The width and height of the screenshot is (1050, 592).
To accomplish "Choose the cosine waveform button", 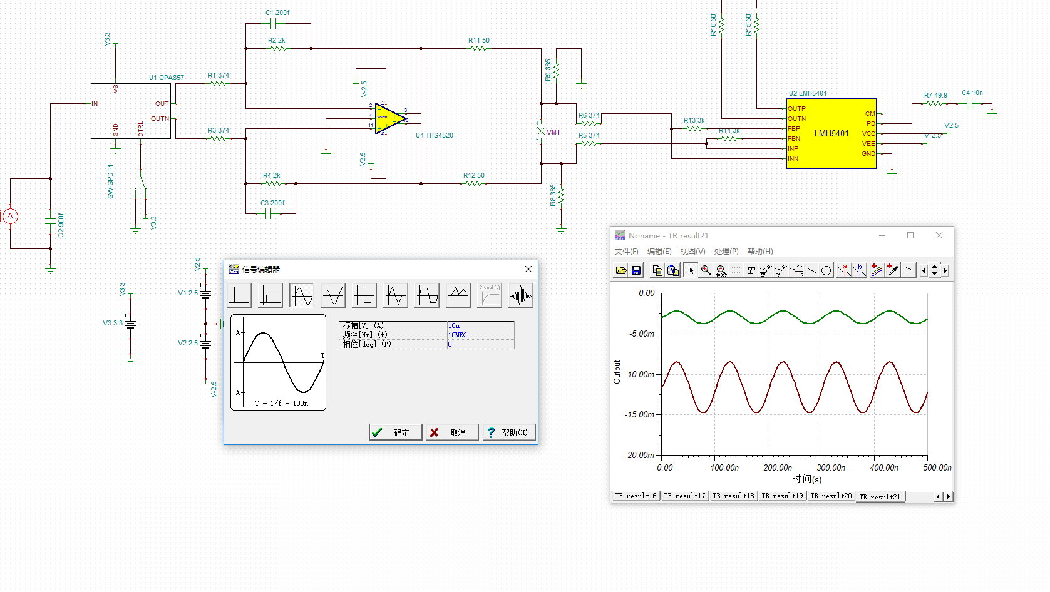I will pos(333,295).
